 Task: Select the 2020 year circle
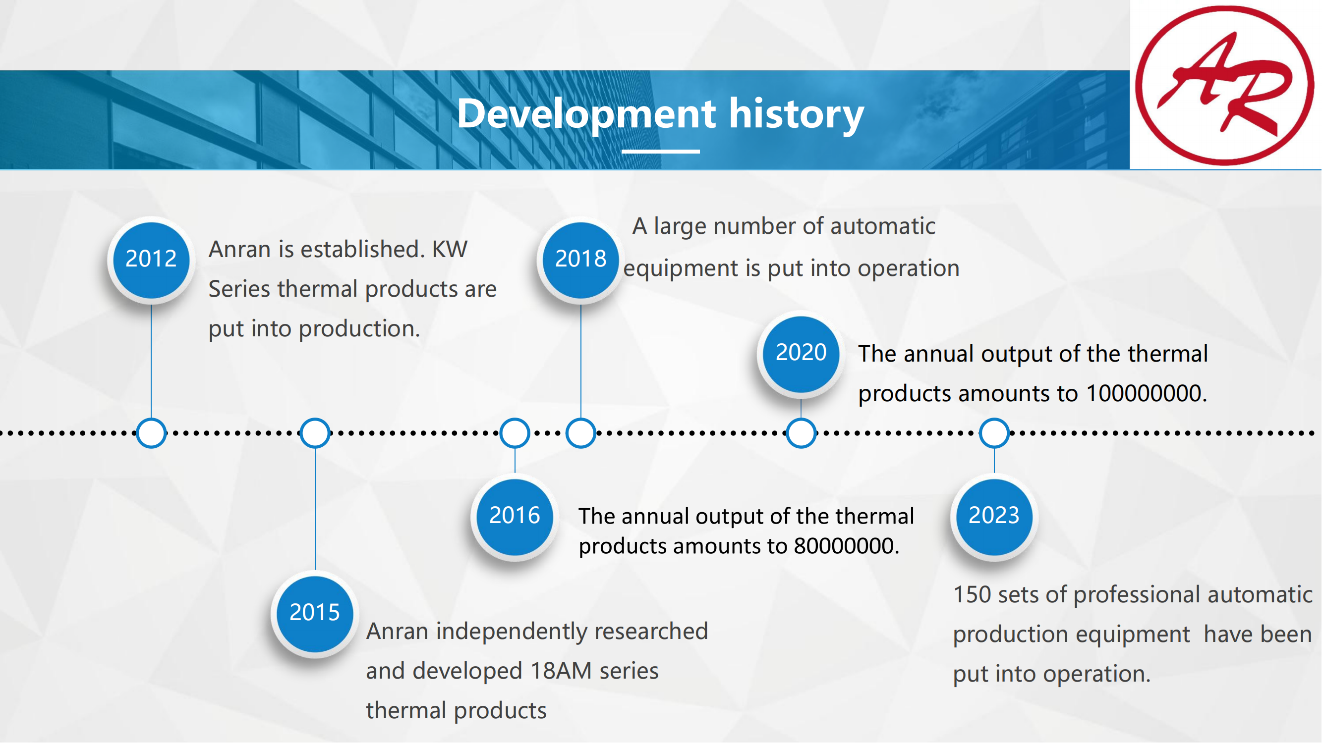click(x=801, y=353)
